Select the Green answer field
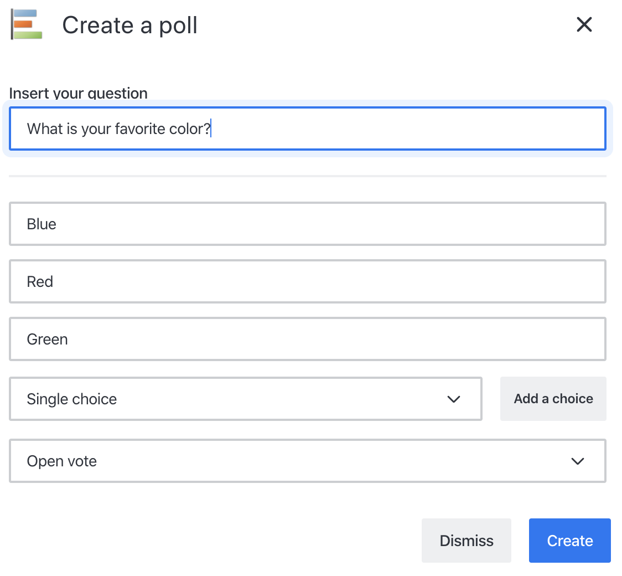622x576 pixels. click(308, 339)
